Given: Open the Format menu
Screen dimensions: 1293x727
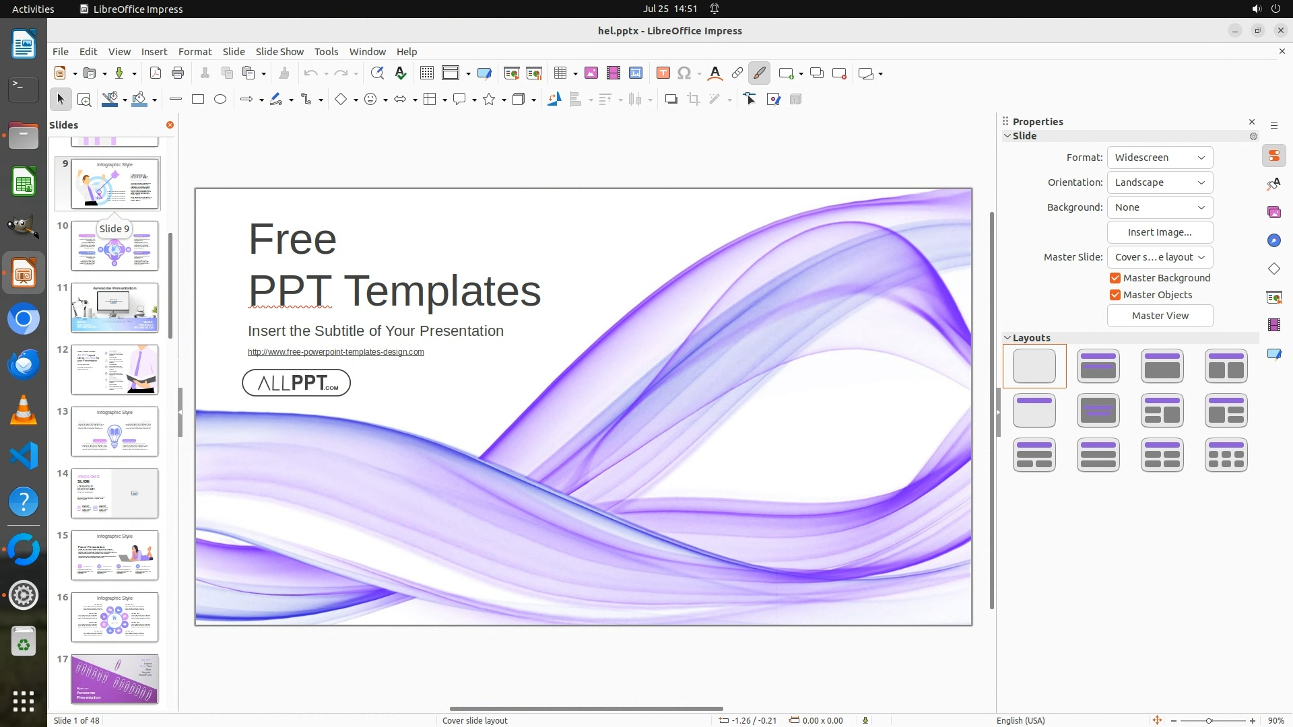Looking at the screenshot, I should click(x=195, y=52).
